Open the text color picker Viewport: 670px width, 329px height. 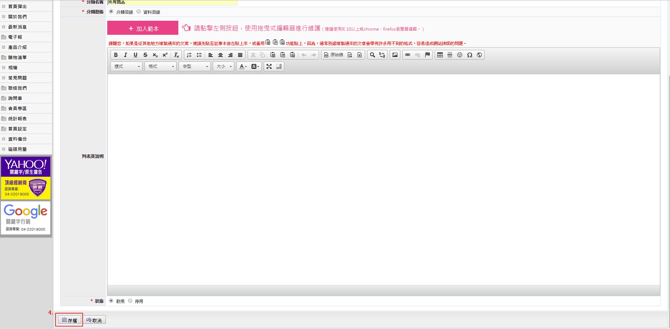tap(243, 66)
